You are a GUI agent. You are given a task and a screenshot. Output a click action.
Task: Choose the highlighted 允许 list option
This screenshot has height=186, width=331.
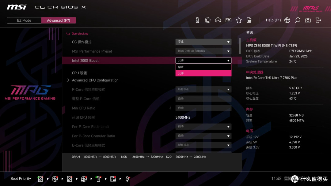203,73
